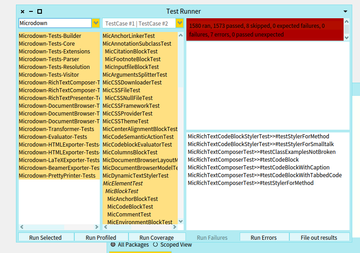Open the Test Runner window menu arrow
Screen dimensions: 360x253
[345, 11]
